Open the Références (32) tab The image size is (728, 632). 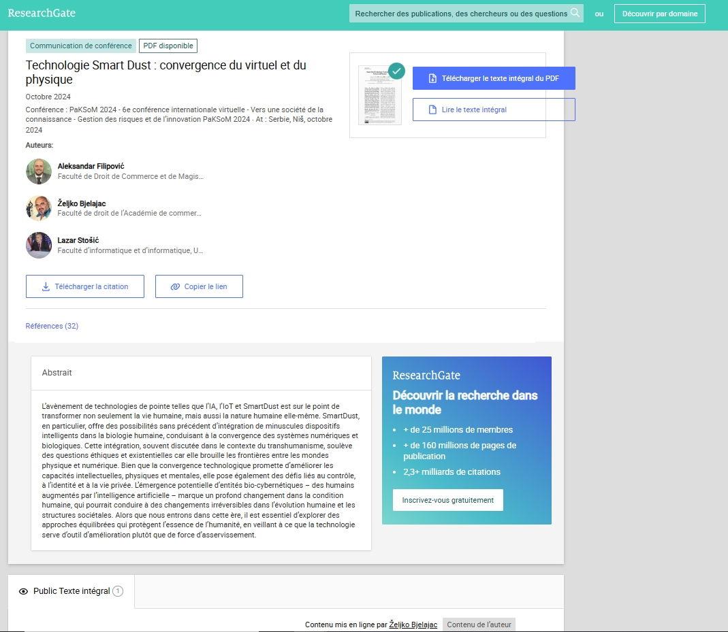tap(52, 326)
